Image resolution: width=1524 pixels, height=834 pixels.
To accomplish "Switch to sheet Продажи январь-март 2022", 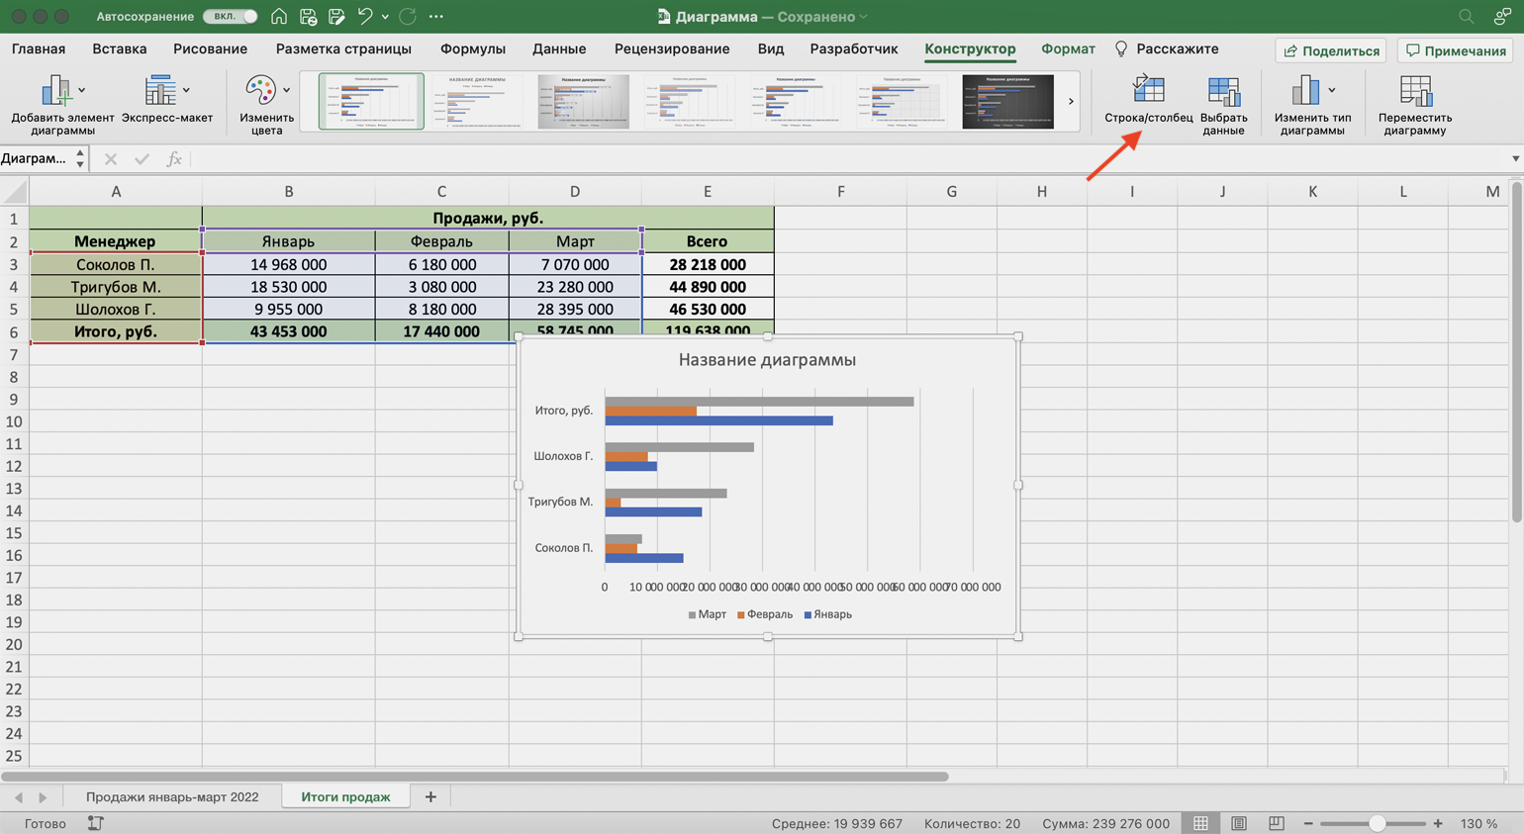I will [172, 796].
